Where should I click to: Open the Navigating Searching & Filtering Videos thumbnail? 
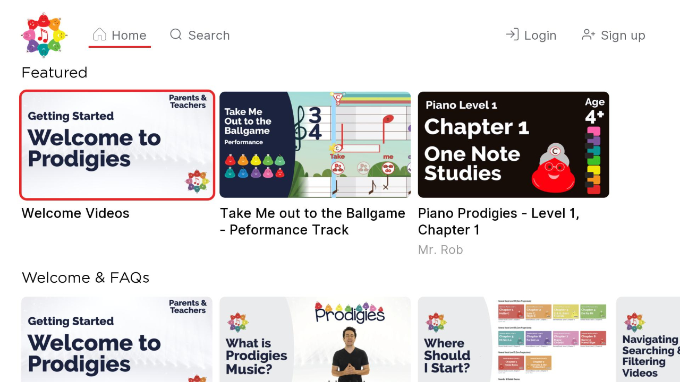coord(648,340)
